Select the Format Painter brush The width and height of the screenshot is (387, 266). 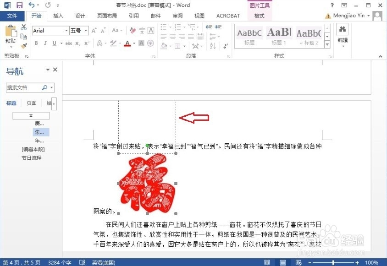[x=24, y=46]
